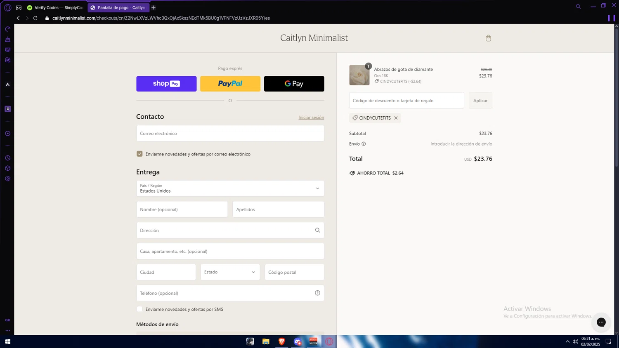Viewport: 619px width, 348px height.
Task: Open the País / Región dropdown
Action: tap(230, 188)
